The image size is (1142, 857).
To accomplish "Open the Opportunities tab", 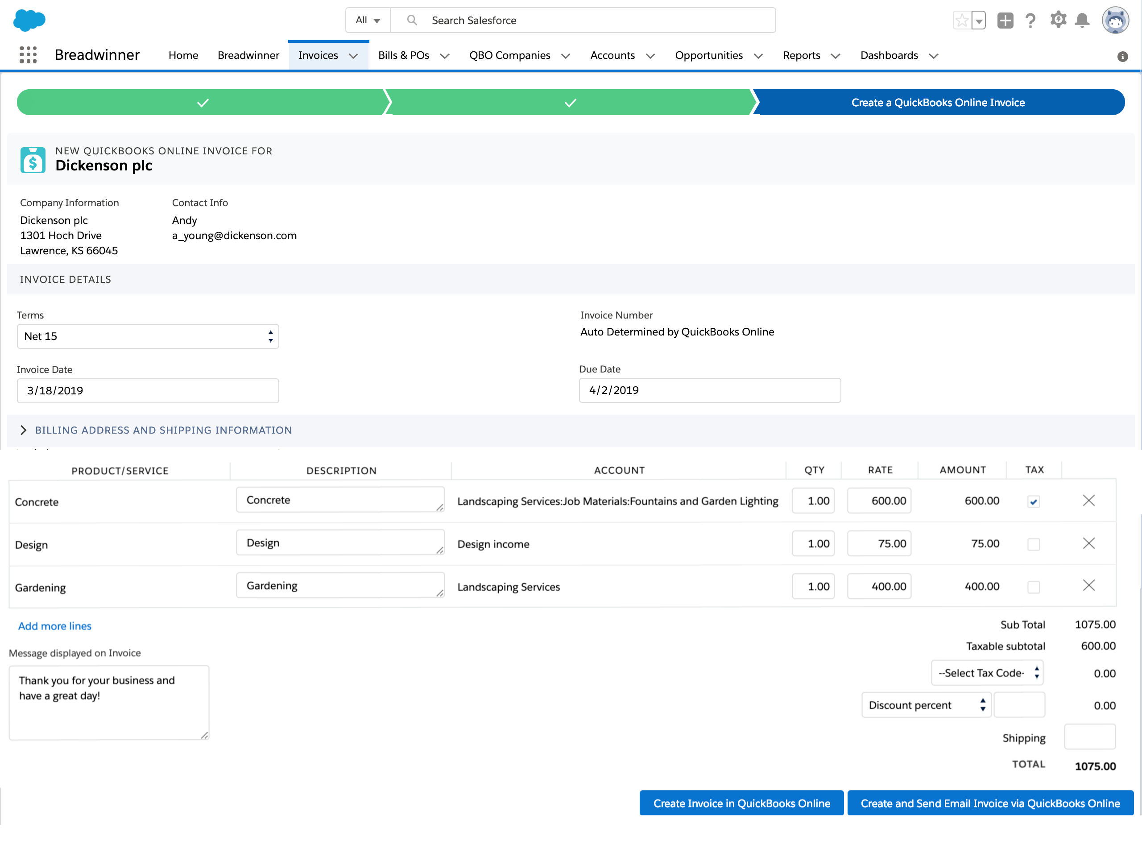I will (x=709, y=55).
